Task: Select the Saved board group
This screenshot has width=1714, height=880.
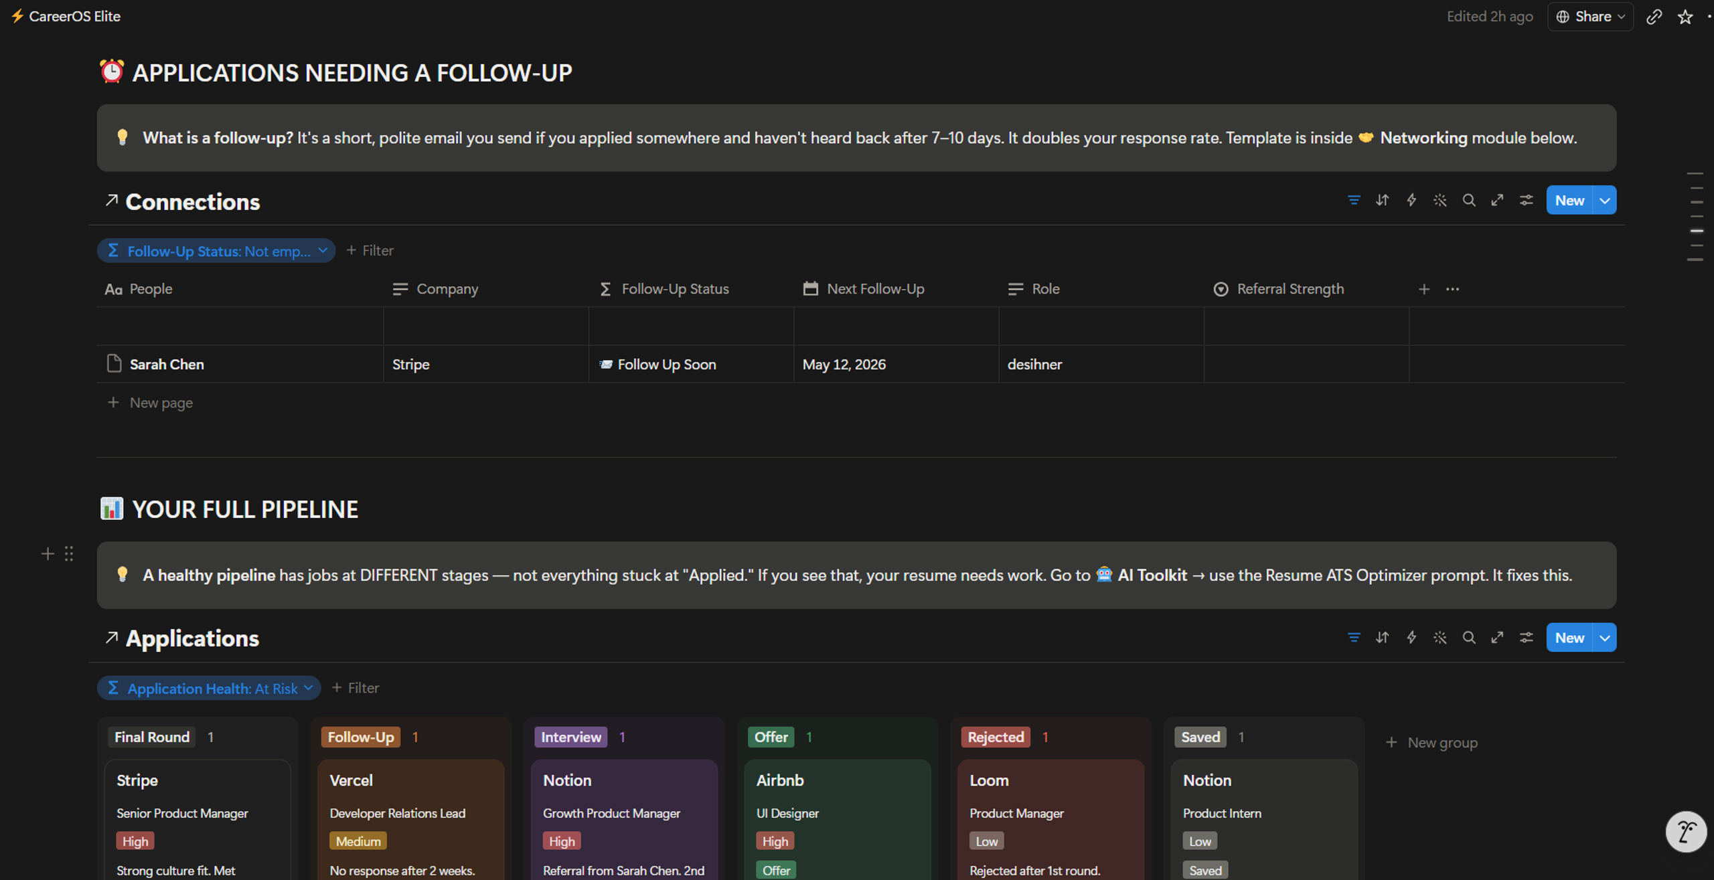Action: [1200, 737]
